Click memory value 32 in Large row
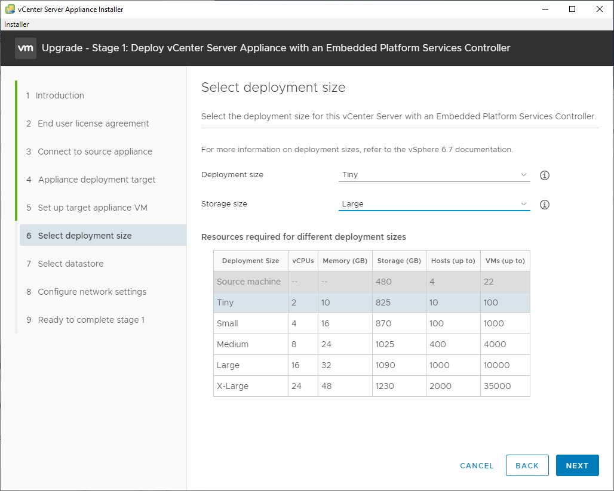This screenshot has height=491, width=614. pyautogui.click(x=326, y=365)
